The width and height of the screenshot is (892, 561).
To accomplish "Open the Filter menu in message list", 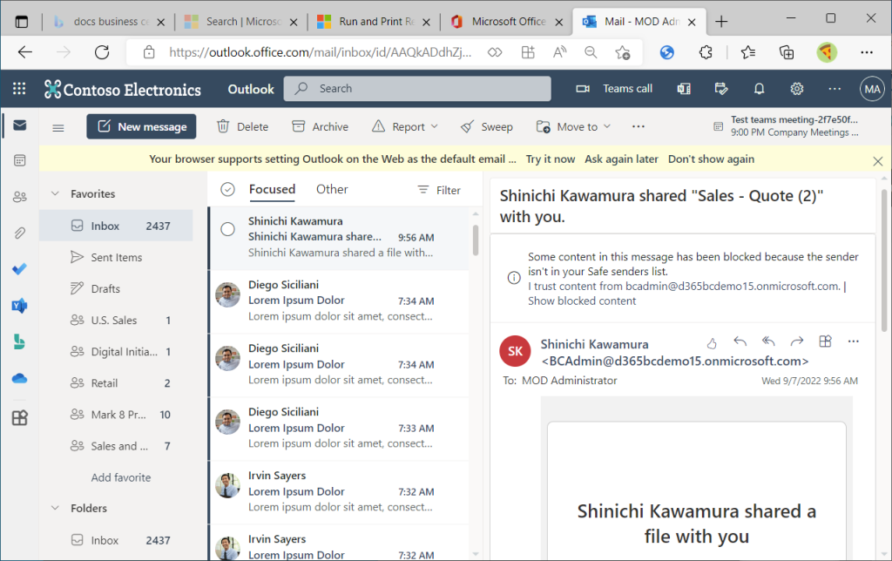I will (439, 190).
